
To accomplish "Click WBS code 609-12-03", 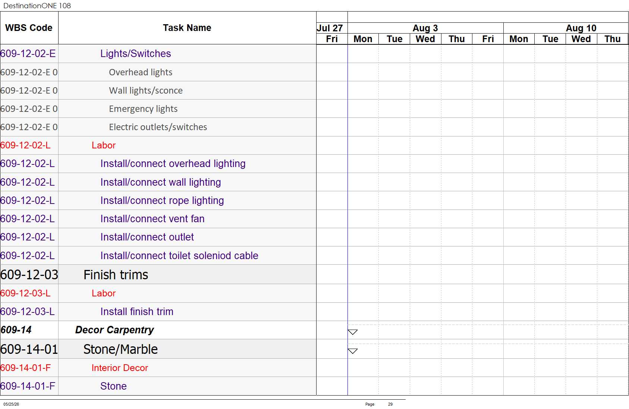I will (x=29, y=275).
